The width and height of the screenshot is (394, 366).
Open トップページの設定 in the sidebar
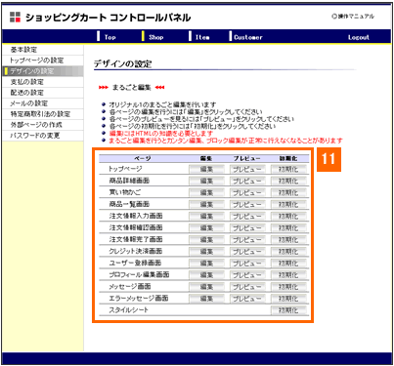43,61
